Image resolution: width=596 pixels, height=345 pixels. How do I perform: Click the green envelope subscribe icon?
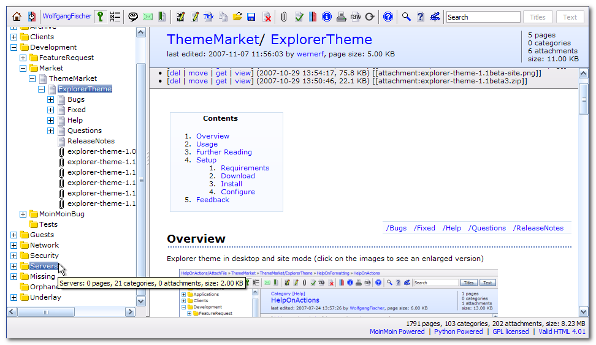click(x=148, y=17)
